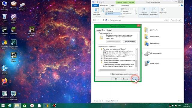Expand layout gallery bottom arrow
Viewport: 192px width, 108px height.
[136, 14]
